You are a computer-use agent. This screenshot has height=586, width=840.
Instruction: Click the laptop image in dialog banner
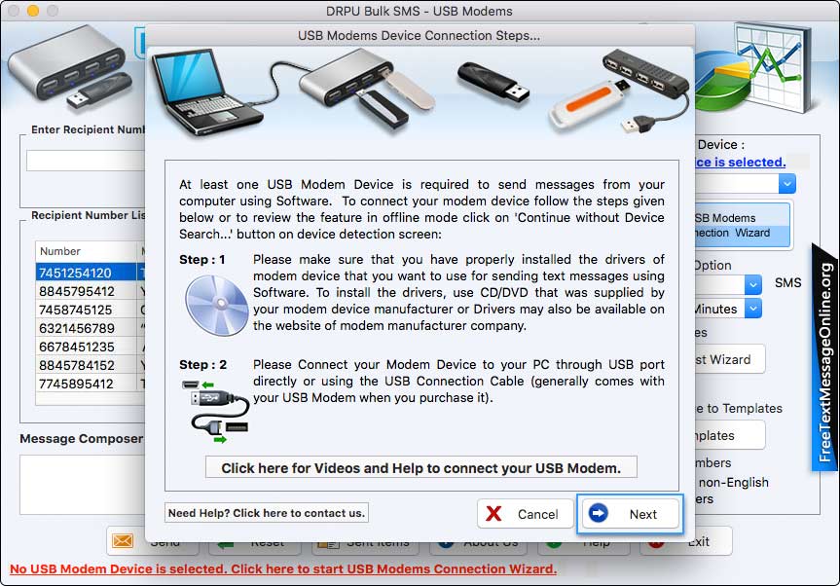tap(205, 92)
